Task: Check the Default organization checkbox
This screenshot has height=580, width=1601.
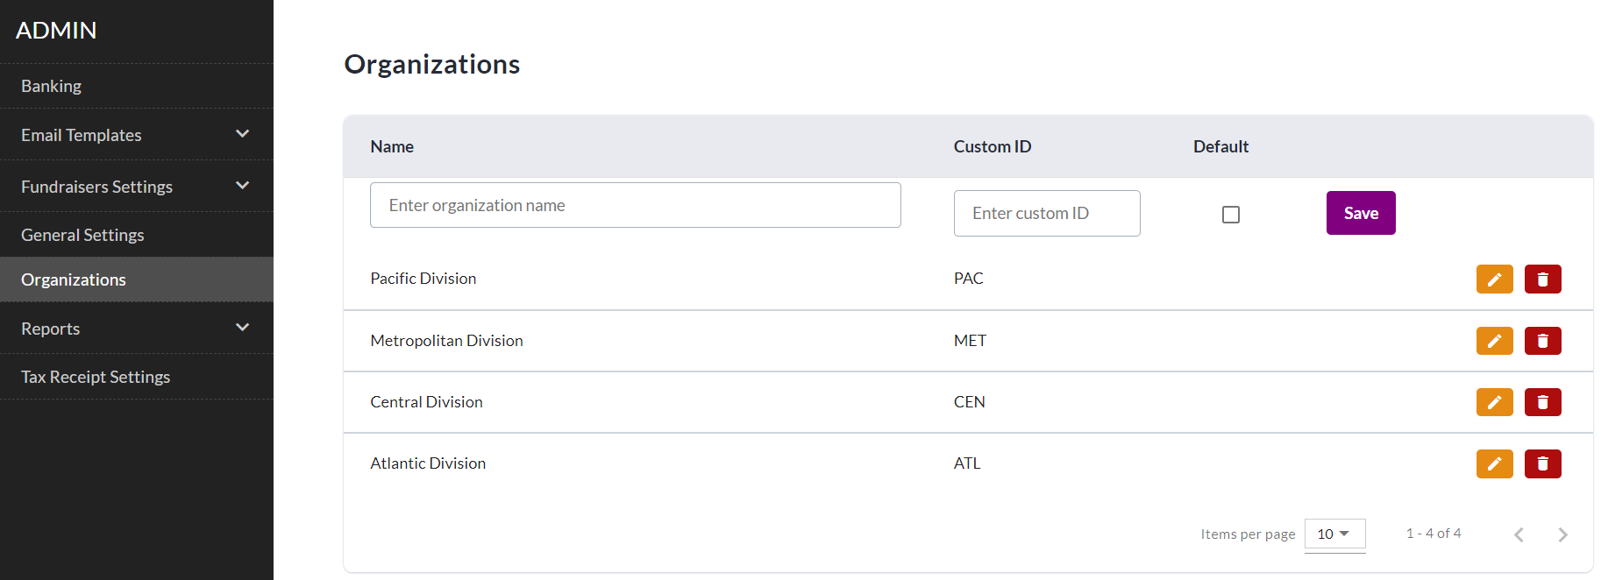Action: pos(1231,215)
